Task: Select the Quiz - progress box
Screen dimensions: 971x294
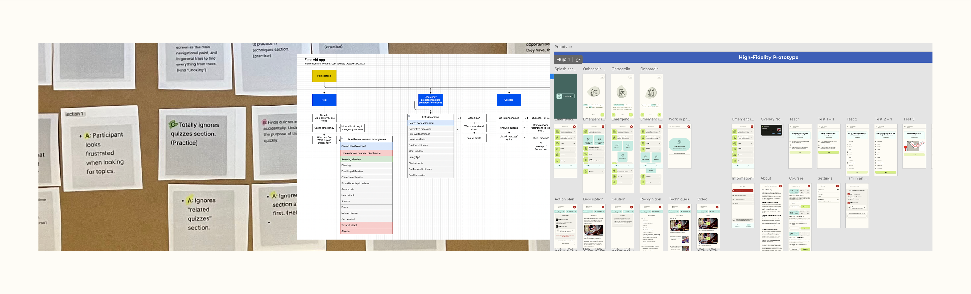Action: click(x=540, y=138)
